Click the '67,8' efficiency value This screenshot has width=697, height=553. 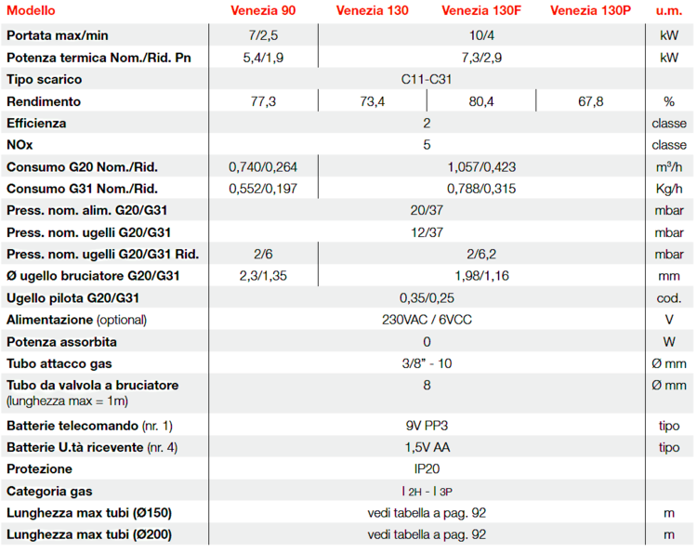coord(590,102)
